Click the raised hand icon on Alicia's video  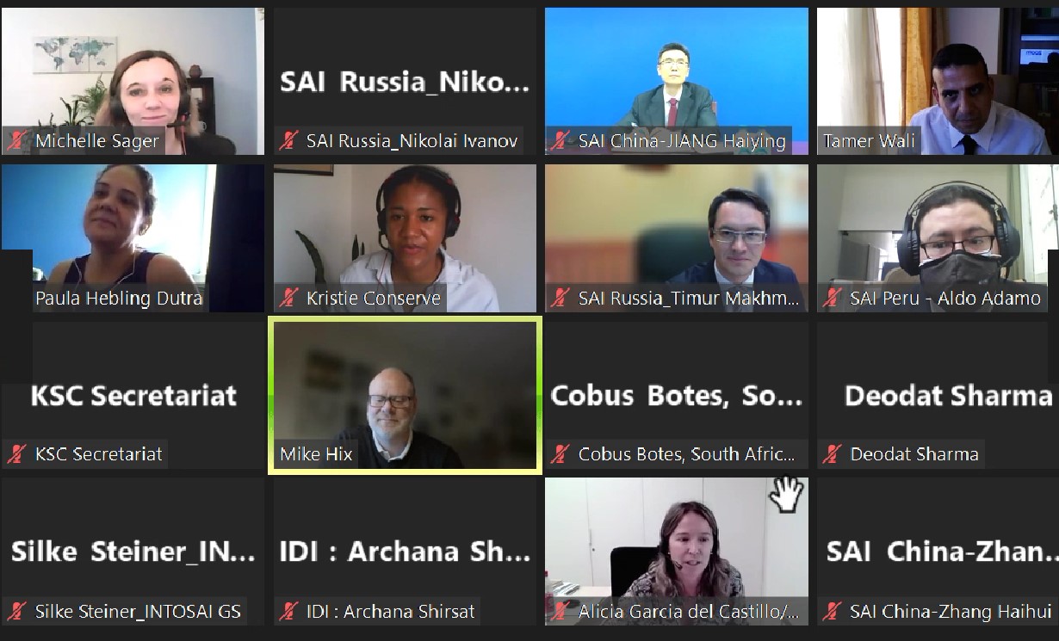click(786, 494)
